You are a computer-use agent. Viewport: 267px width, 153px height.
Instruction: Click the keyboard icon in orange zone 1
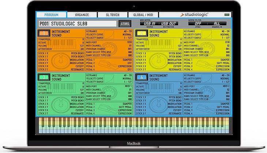(61, 44)
